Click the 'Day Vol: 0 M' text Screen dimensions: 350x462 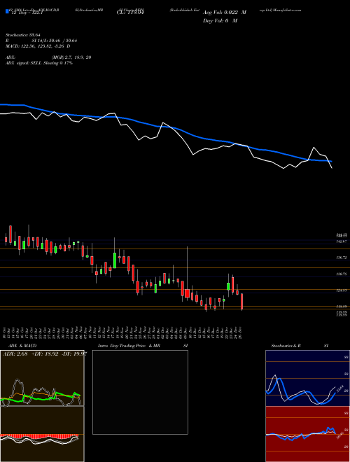(220, 20)
